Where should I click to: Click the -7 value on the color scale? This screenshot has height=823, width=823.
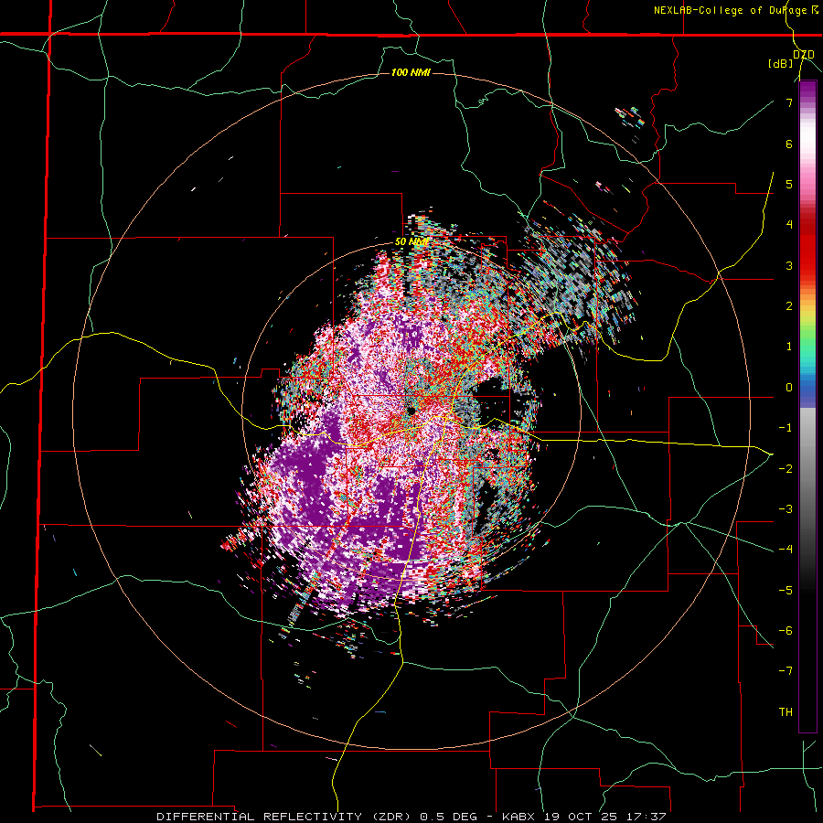click(x=786, y=671)
